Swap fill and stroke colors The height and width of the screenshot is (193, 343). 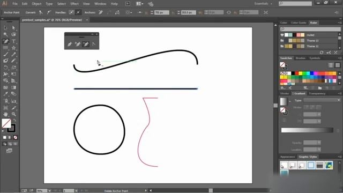click(x=14, y=120)
